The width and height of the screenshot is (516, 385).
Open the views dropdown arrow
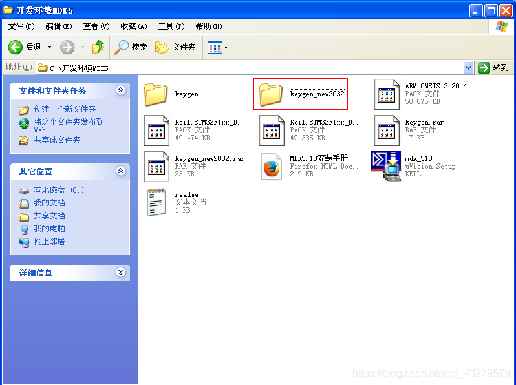pos(226,47)
